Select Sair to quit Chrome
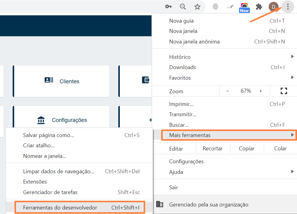The width and height of the screenshot is (297, 214). tap(225, 187)
